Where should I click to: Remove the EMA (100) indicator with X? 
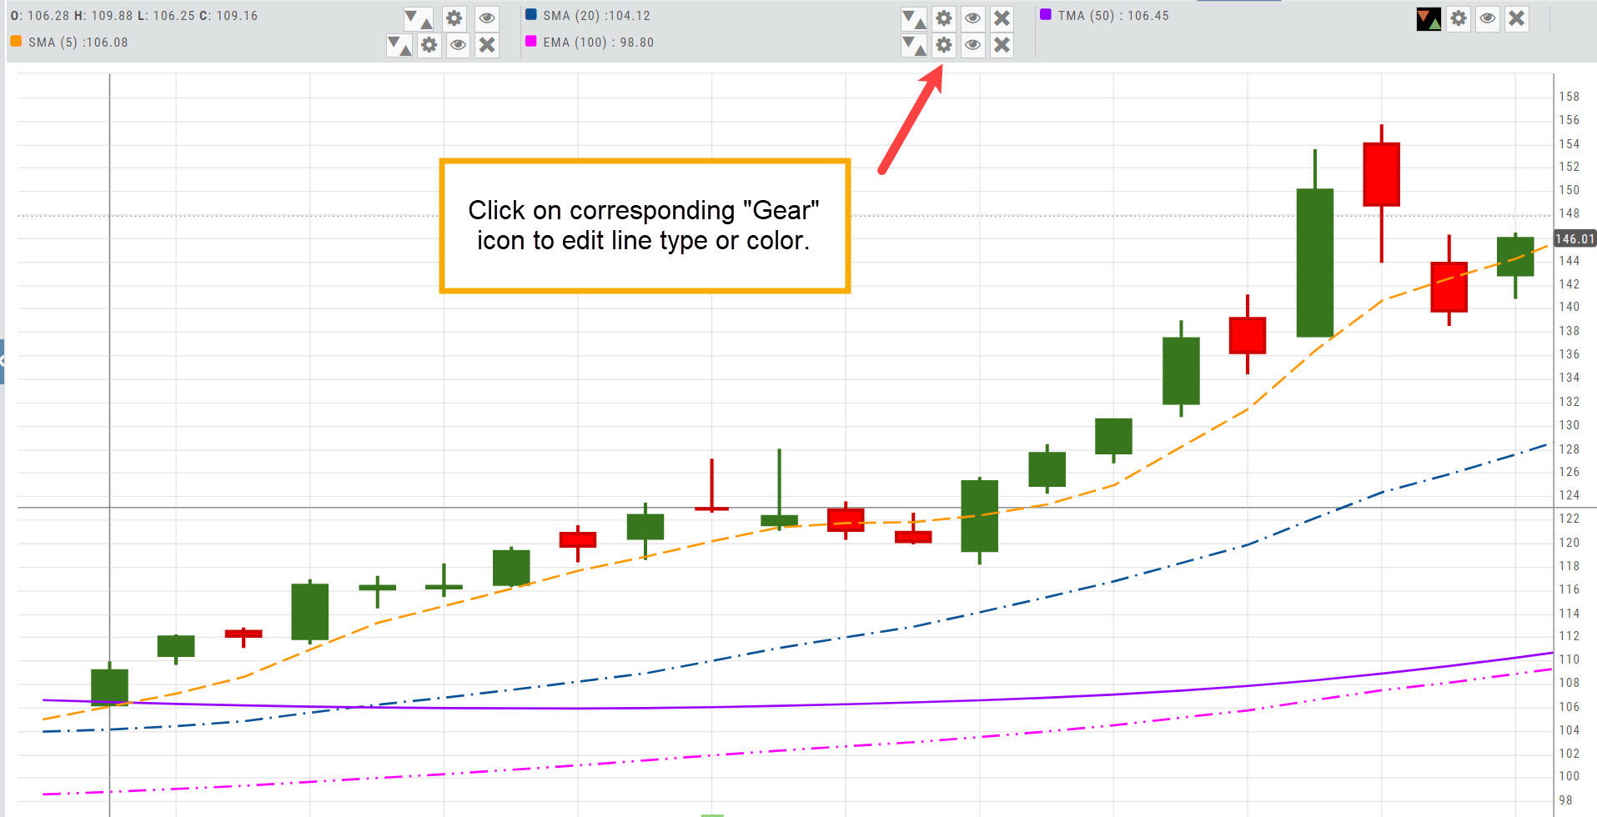(1002, 45)
